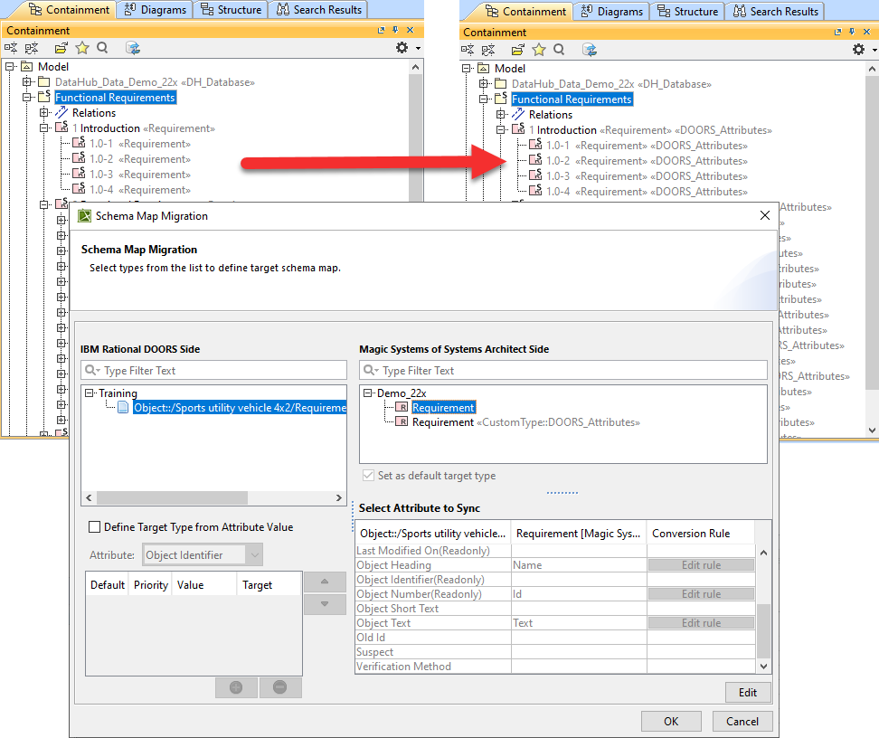Image resolution: width=879 pixels, height=738 pixels.
Task: Click the sync globe icon in left Containment toolbar
Action: [133, 48]
